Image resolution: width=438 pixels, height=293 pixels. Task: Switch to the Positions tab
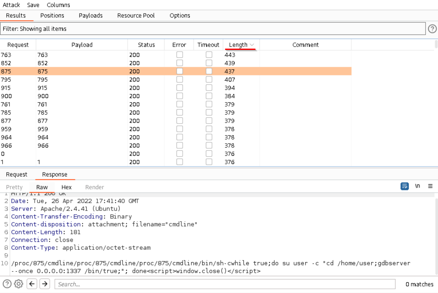coord(52,16)
